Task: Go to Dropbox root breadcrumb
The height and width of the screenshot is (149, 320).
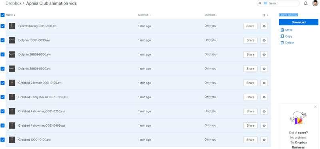Action: click(14, 3)
